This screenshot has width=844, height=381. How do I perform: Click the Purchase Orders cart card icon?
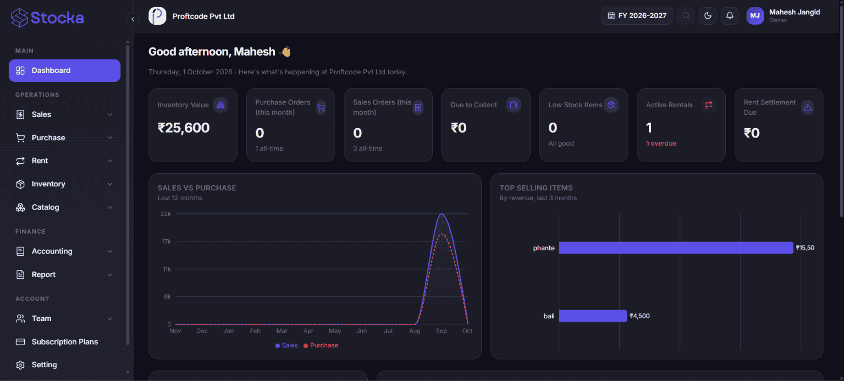pos(321,108)
